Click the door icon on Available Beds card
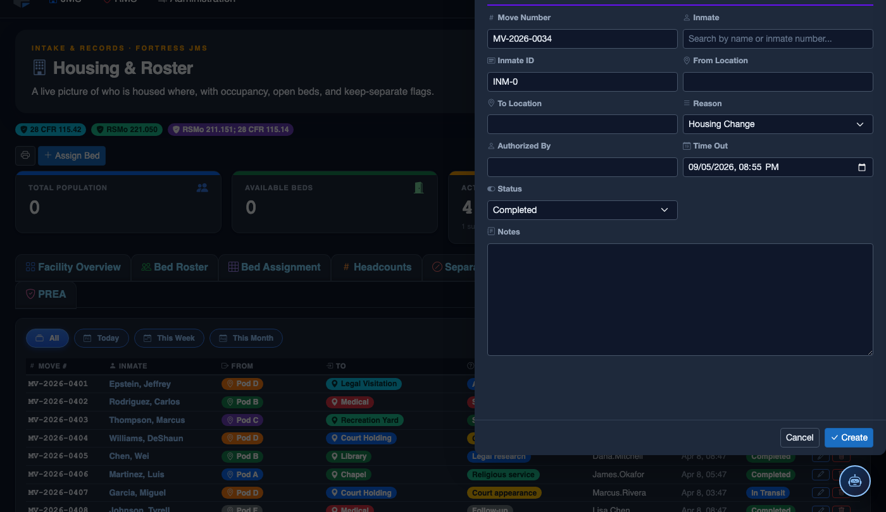Viewport: 886px width, 512px height. 418,188
